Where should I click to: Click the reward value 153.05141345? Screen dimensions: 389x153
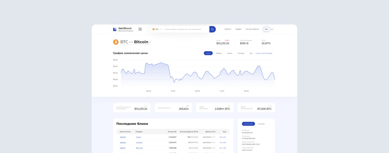[193, 137]
